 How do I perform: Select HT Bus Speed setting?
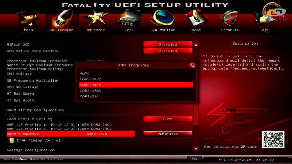(x=21, y=93)
